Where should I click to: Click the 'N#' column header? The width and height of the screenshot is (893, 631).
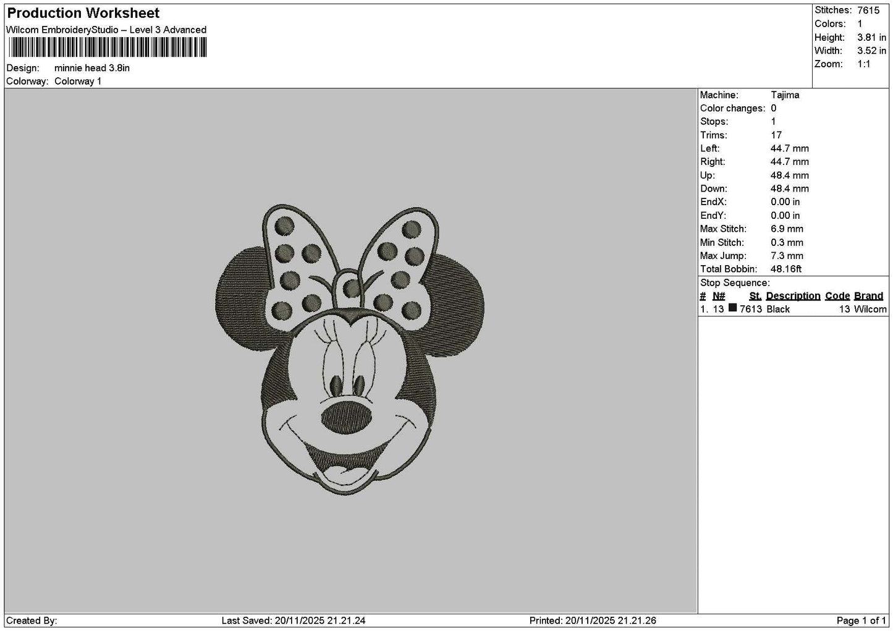click(x=719, y=296)
